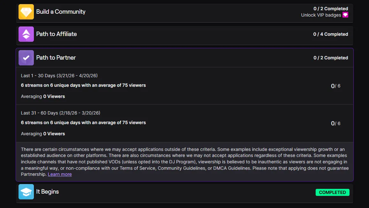Click Path to Partner's 0 / 2 Completed
The width and height of the screenshot is (369, 208).
(x=331, y=58)
